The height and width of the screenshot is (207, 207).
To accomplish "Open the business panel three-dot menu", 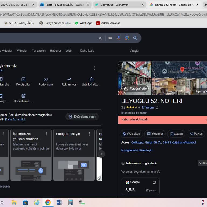I will pyautogui.click(x=94, y=68).
